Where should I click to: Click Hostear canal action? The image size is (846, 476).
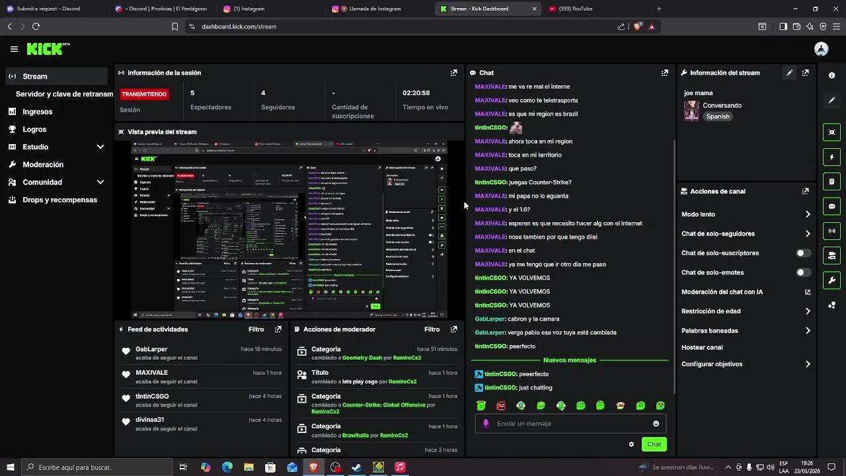click(x=702, y=347)
